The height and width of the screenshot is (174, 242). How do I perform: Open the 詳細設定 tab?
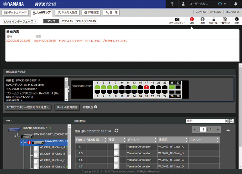(91, 13)
